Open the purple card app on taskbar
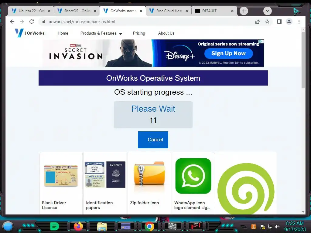Screen dimensions: 311x233 pyautogui.click(x=125, y=226)
